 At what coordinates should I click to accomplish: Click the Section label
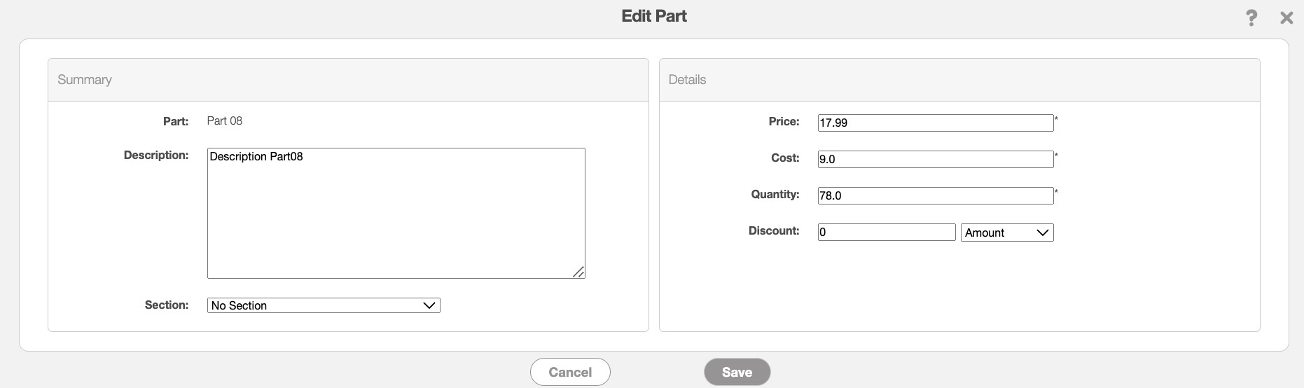coord(167,305)
